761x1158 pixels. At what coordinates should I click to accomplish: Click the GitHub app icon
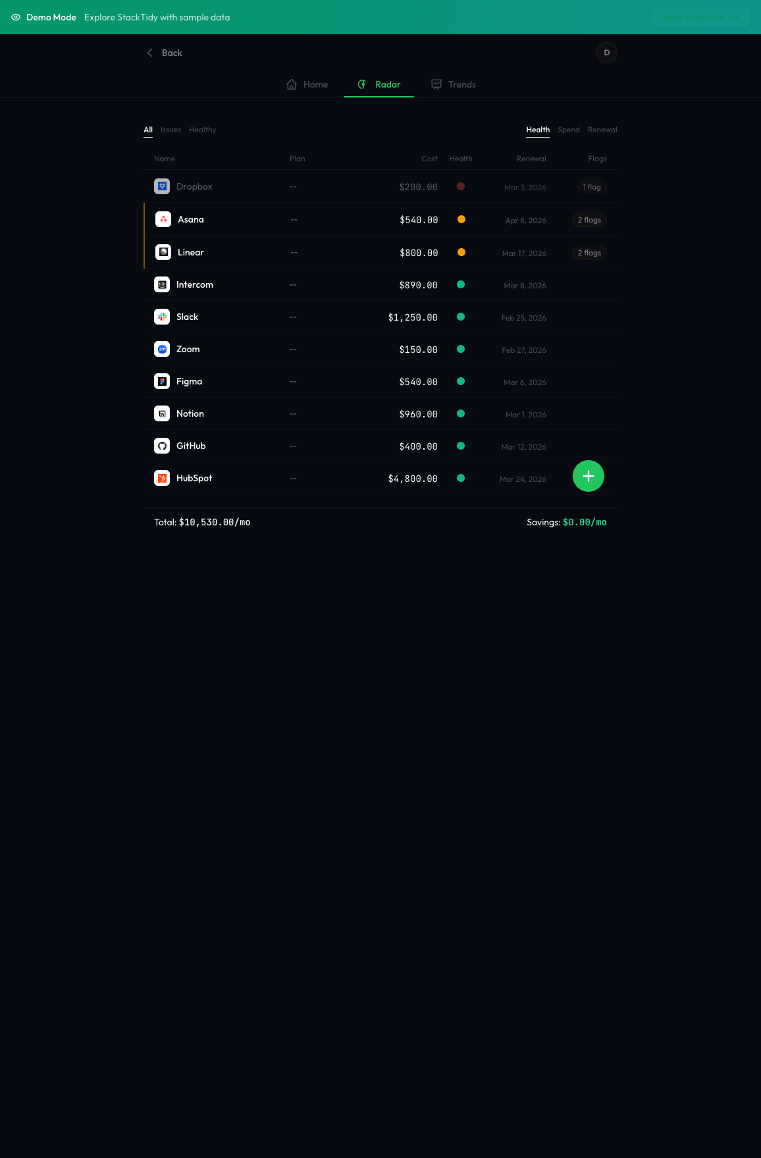pyautogui.click(x=162, y=446)
